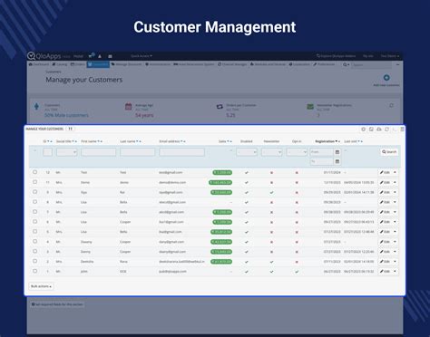Check the box for customer ID 12

click(35, 172)
